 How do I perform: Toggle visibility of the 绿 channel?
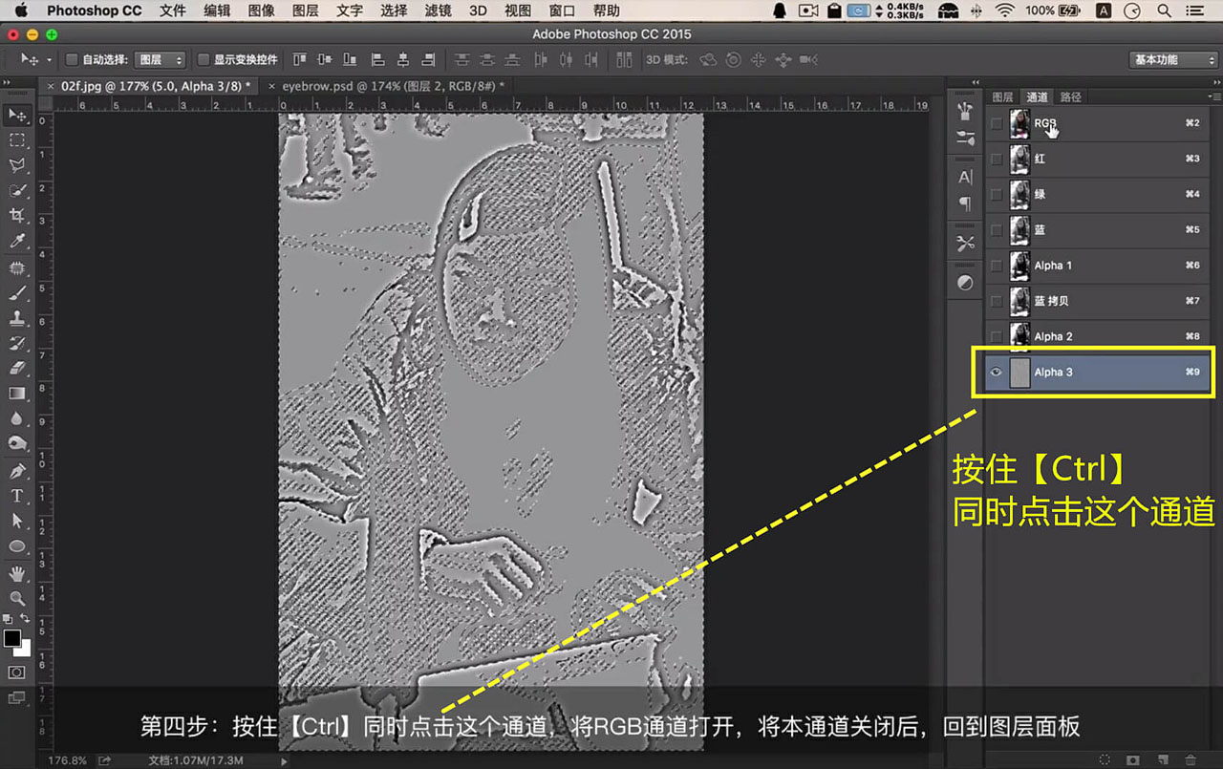coord(997,194)
